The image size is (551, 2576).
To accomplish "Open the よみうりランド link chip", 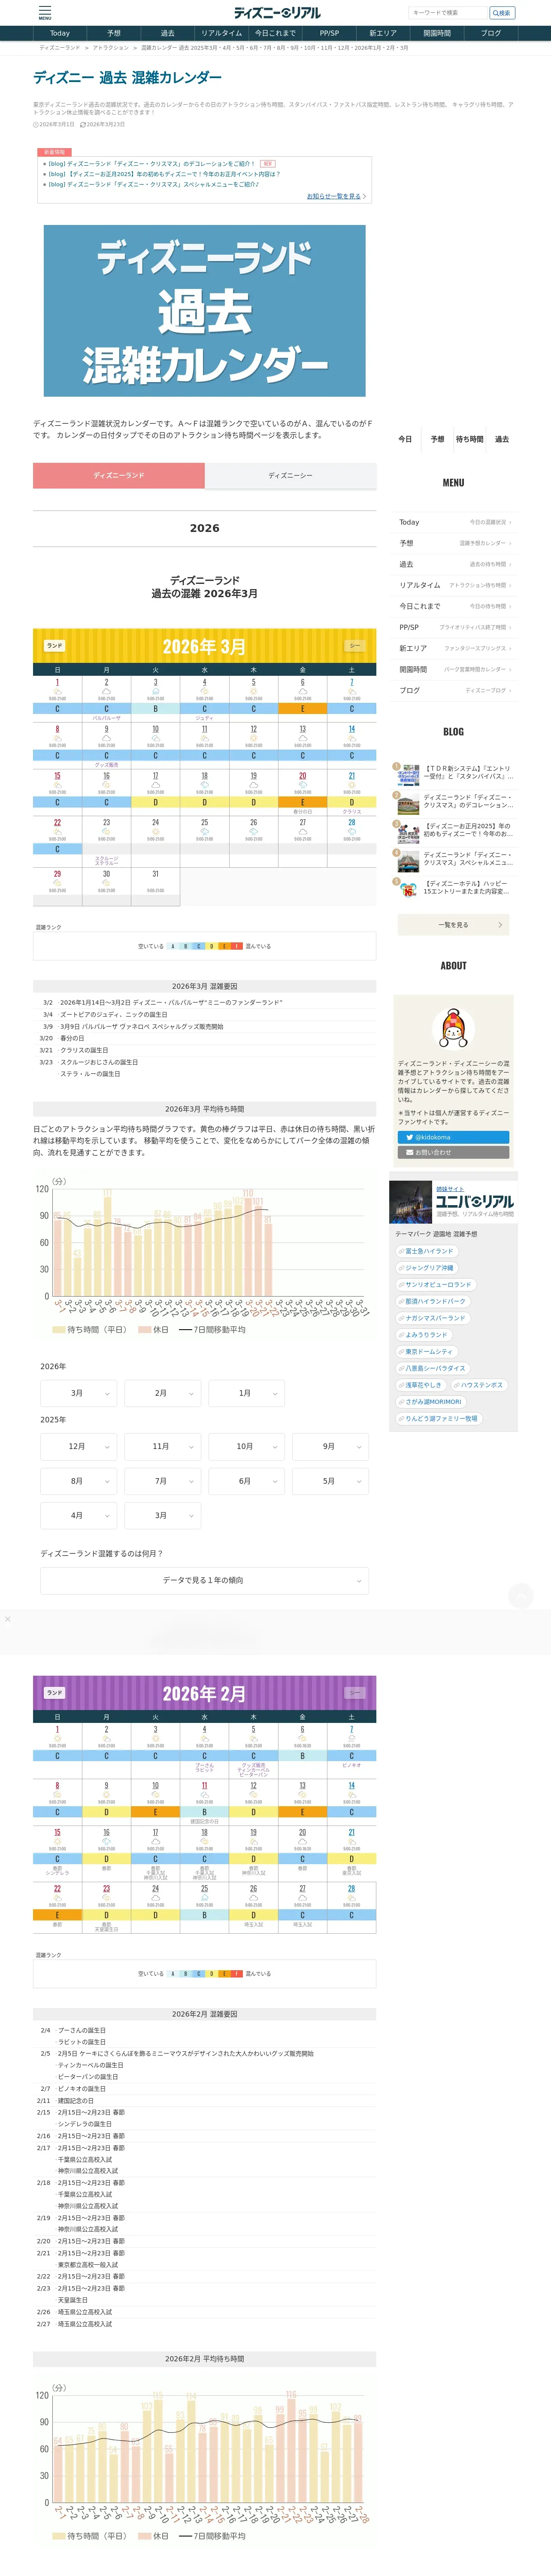I will pos(424,1335).
